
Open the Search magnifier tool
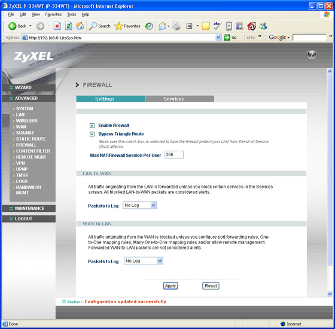click(x=93, y=26)
